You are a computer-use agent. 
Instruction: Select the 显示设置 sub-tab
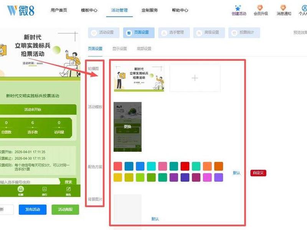click(x=120, y=49)
